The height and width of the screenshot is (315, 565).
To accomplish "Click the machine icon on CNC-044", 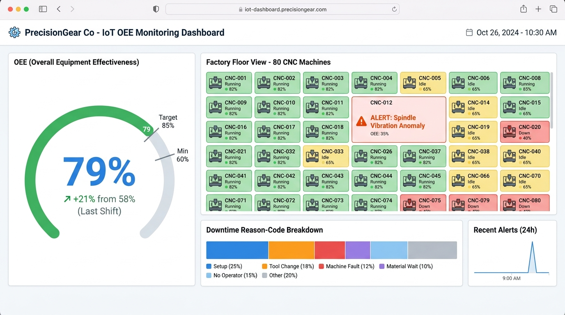I will click(361, 181).
